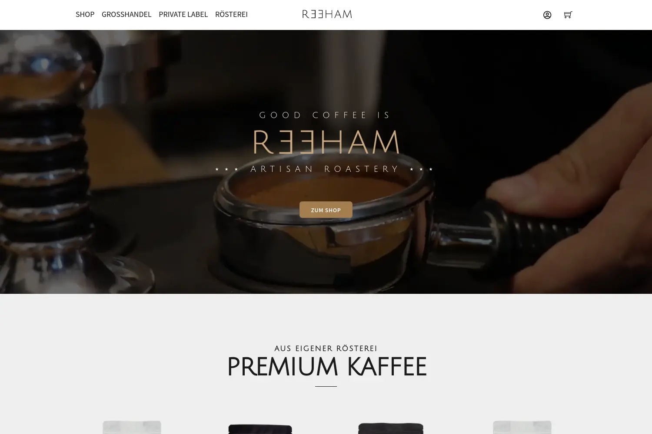This screenshot has height=434, width=652.
Task: Click the ARTISAN ROASTERY text
Action: click(325, 169)
